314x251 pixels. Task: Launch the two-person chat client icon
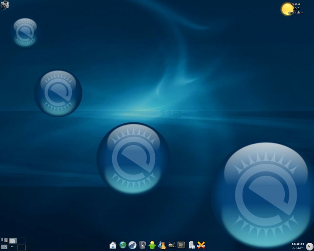pyautogui.click(x=162, y=245)
